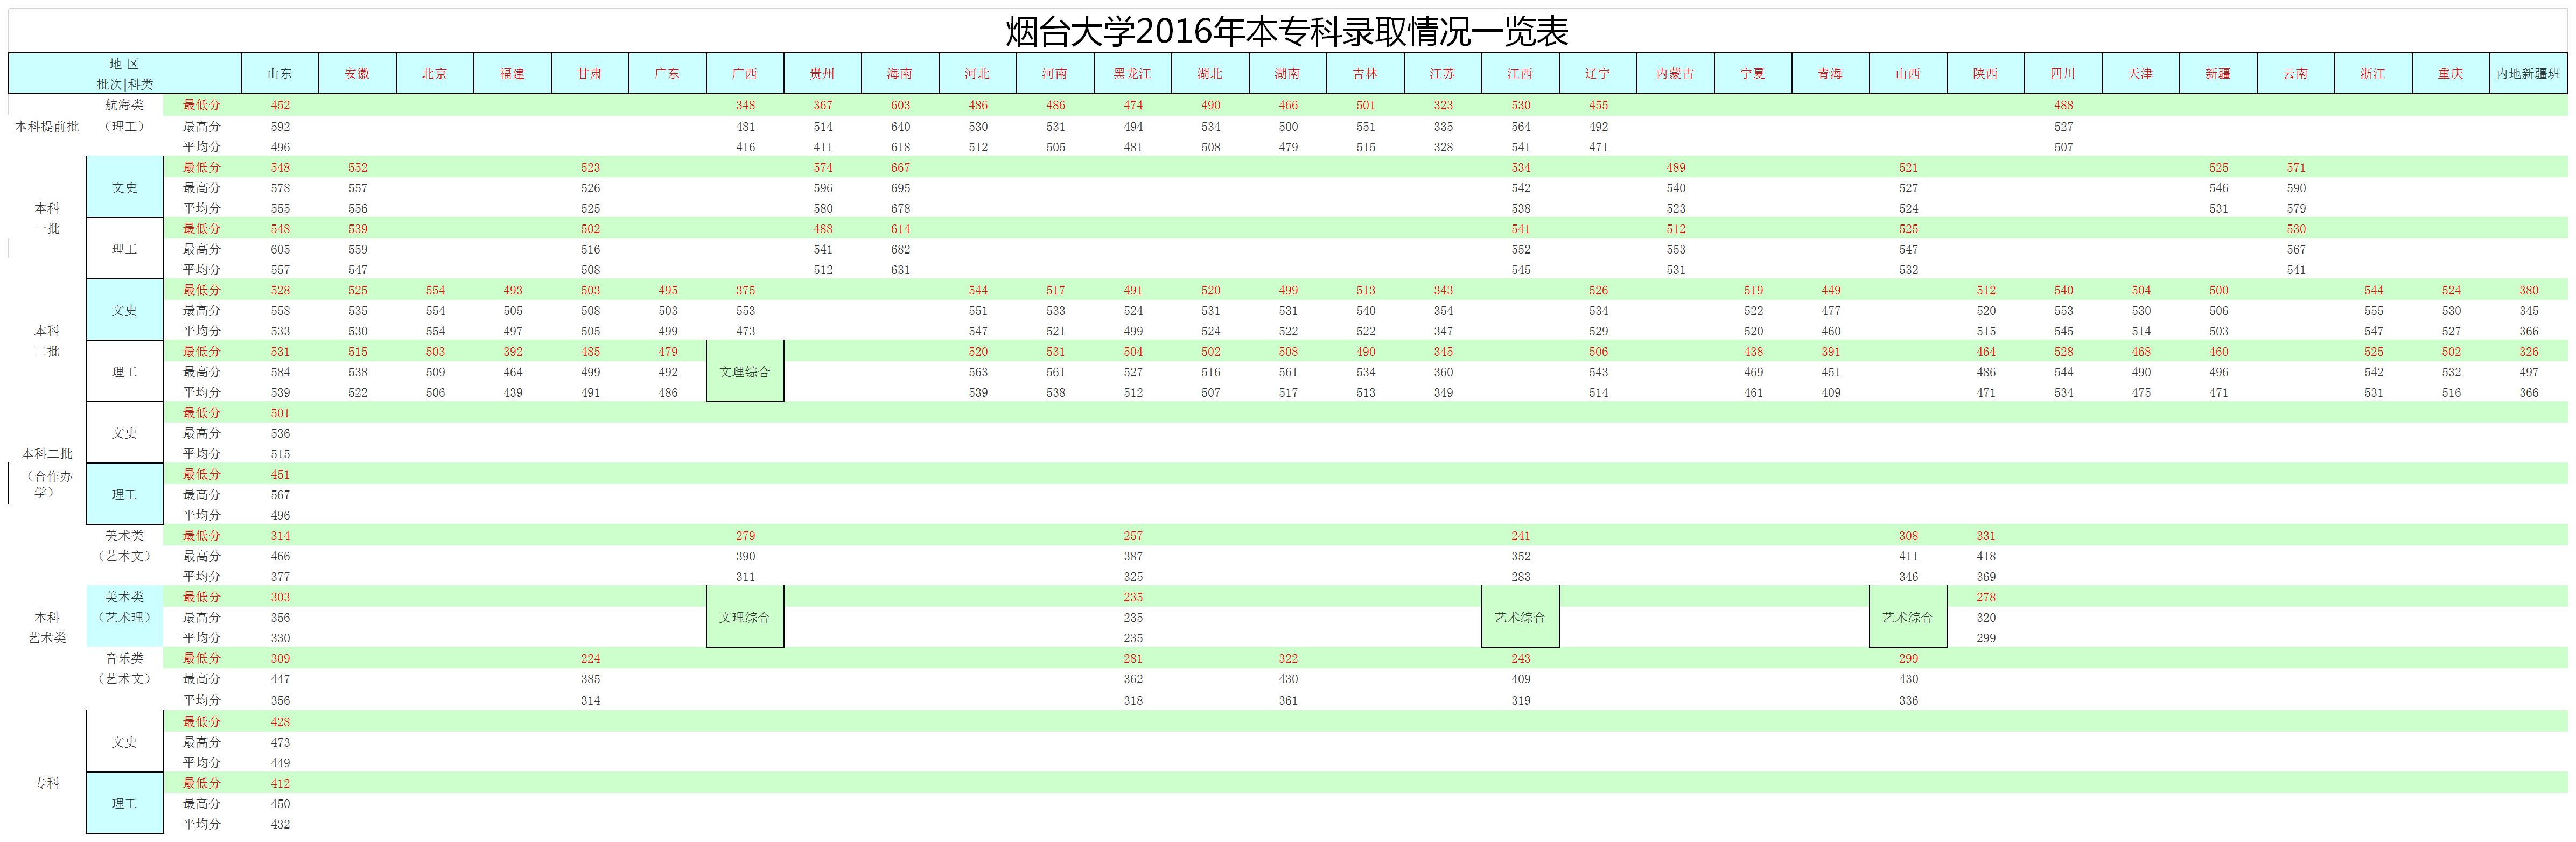Click the 音乐类(艺术文) category label
Viewport: 2576px width, 842px height.
125,669
